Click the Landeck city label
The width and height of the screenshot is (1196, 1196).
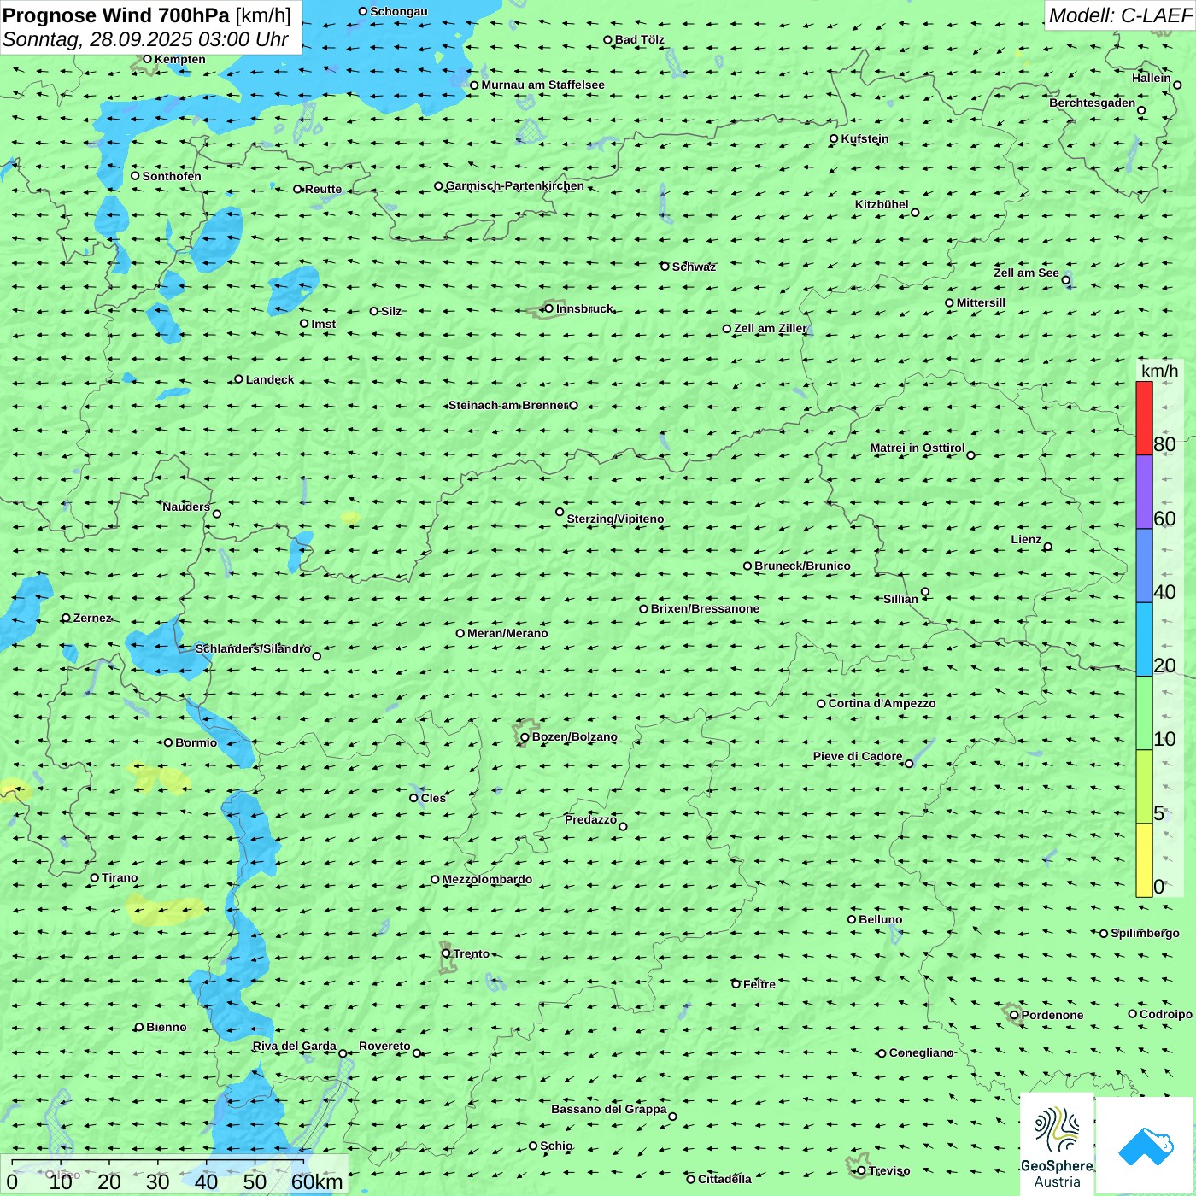click(270, 379)
